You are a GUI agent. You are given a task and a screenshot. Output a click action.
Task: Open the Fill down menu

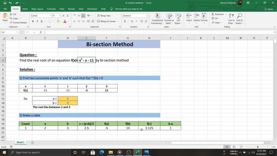(x=215, y=18)
